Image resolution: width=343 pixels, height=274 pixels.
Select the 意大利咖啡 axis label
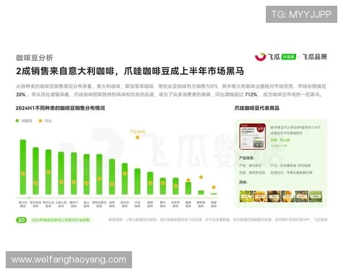click(23, 204)
